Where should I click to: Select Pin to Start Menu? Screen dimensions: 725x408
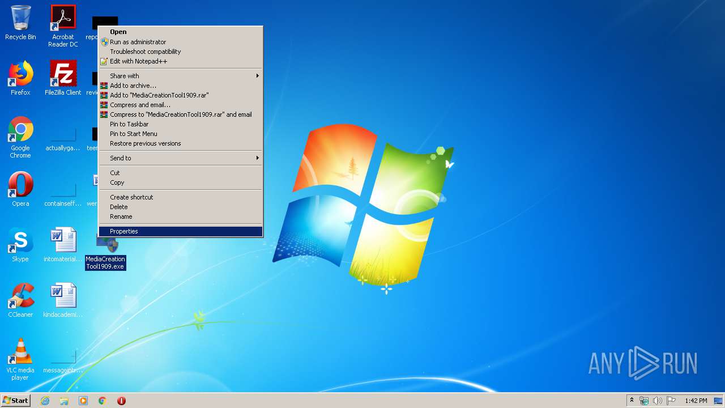point(181,134)
